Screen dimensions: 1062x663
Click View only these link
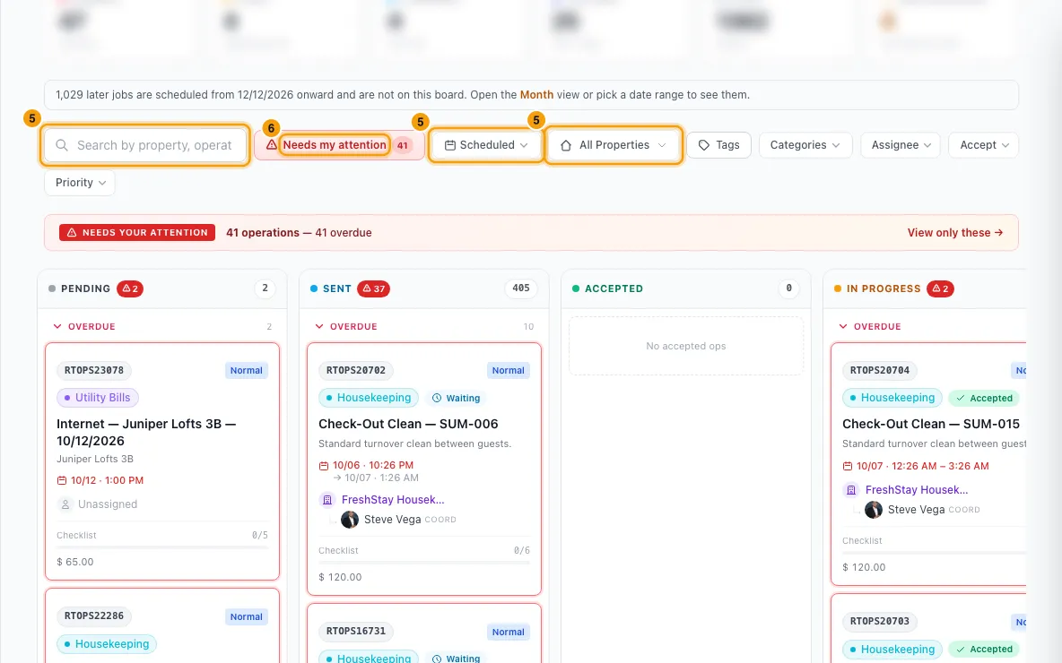955,233
